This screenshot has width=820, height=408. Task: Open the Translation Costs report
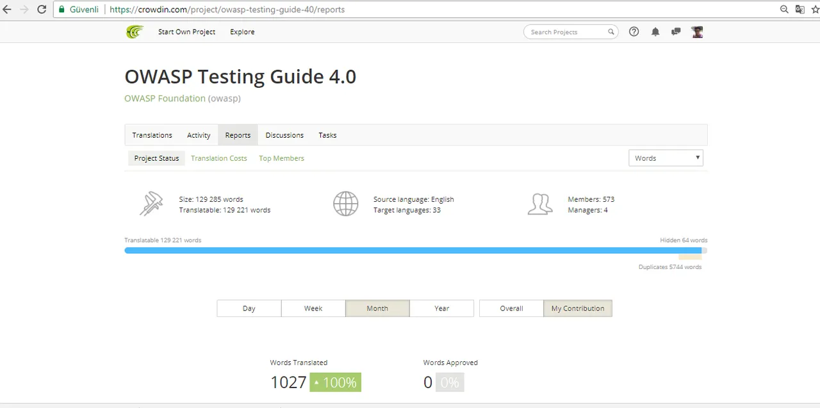[218, 158]
